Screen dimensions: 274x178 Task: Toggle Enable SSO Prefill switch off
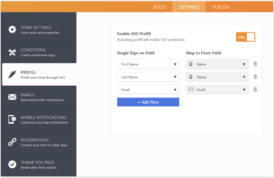tap(246, 37)
